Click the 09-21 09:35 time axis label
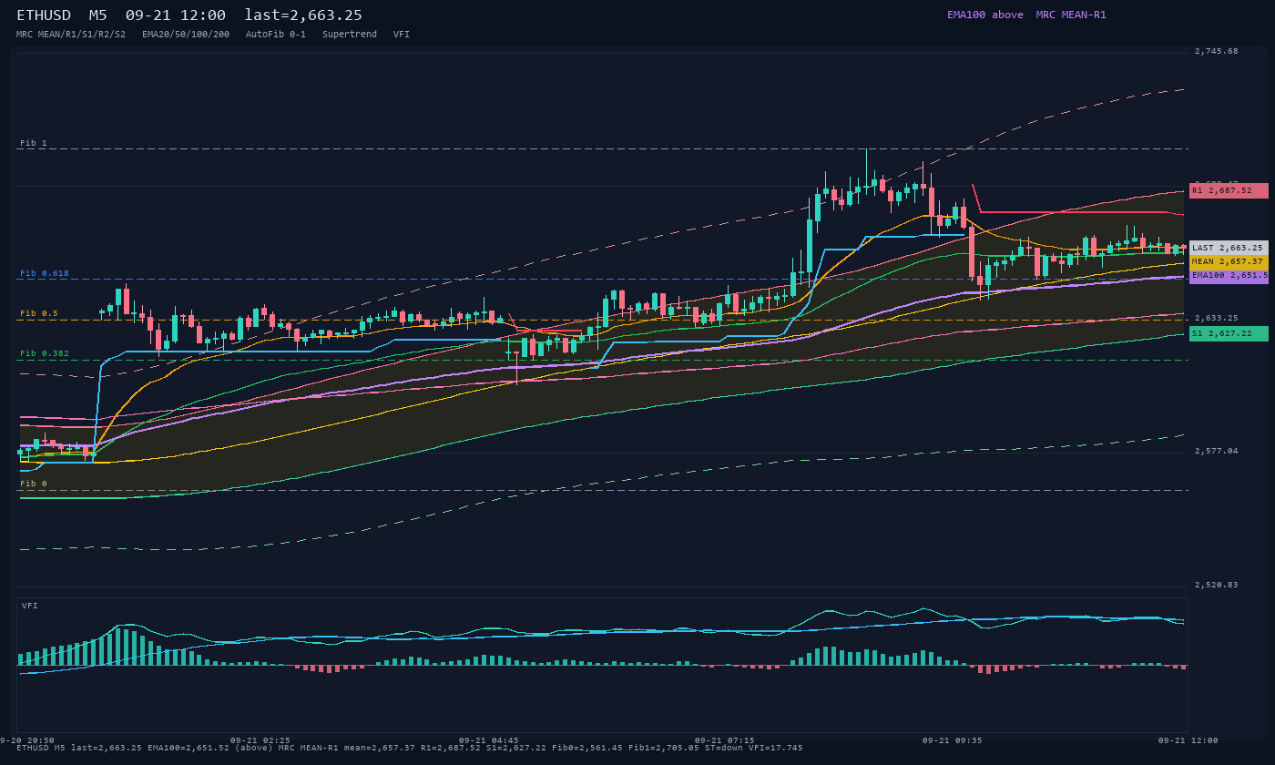The image size is (1275, 765). click(953, 740)
